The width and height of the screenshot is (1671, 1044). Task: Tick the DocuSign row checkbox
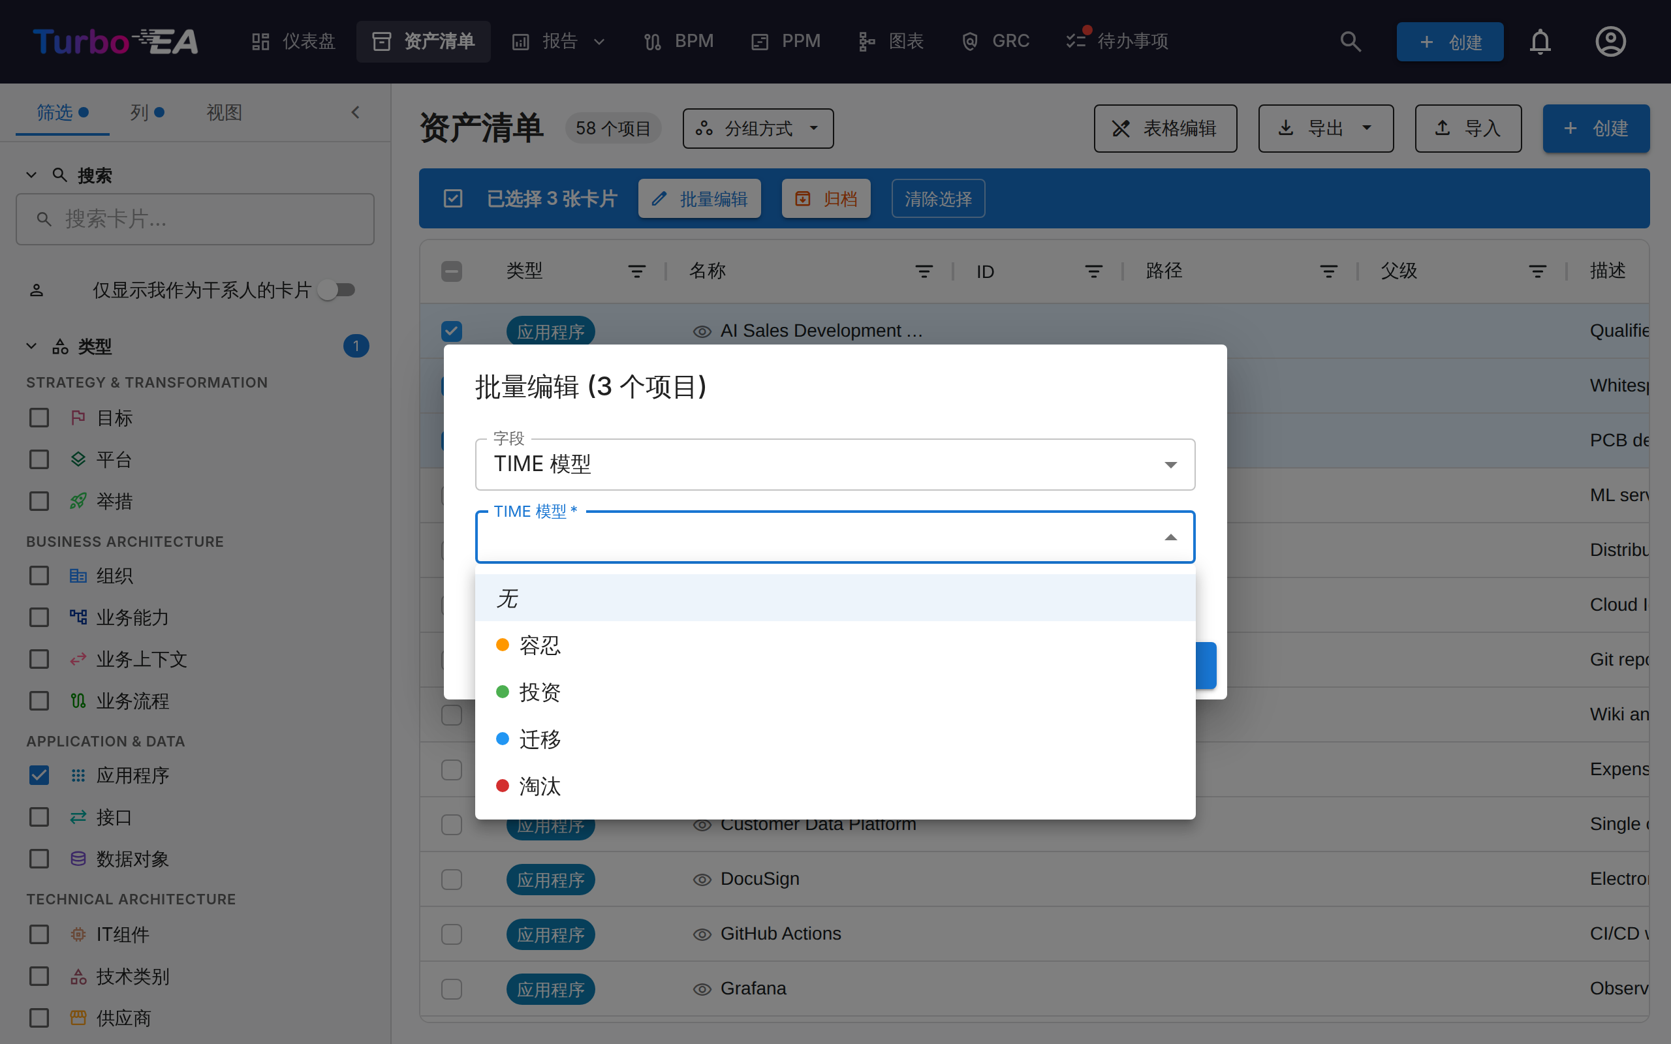click(452, 879)
